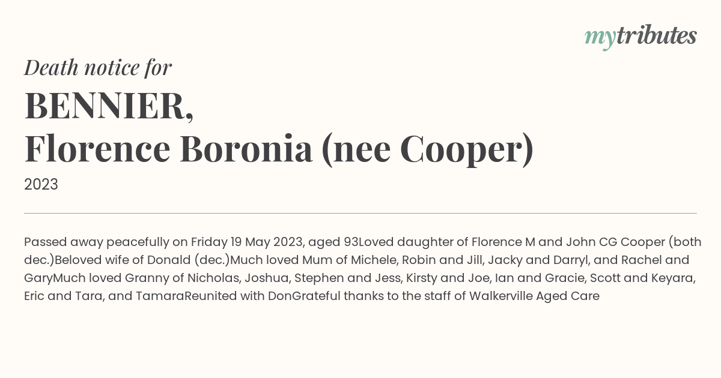This screenshot has width=721, height=378.
Task: Click the mytributes logo
Action: (640, 37)
